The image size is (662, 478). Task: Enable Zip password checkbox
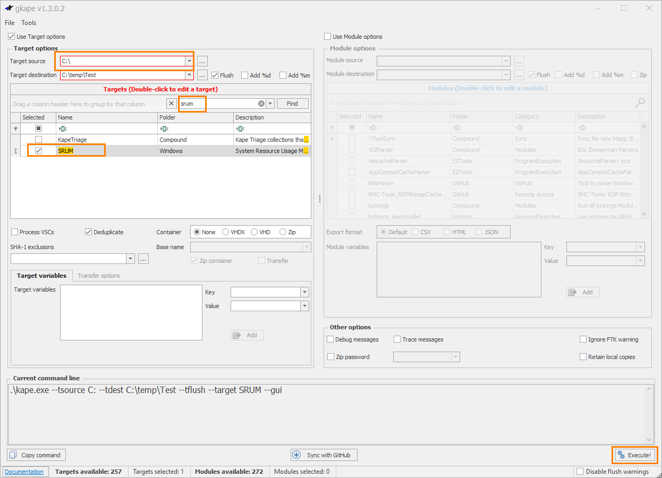[330, 357]
